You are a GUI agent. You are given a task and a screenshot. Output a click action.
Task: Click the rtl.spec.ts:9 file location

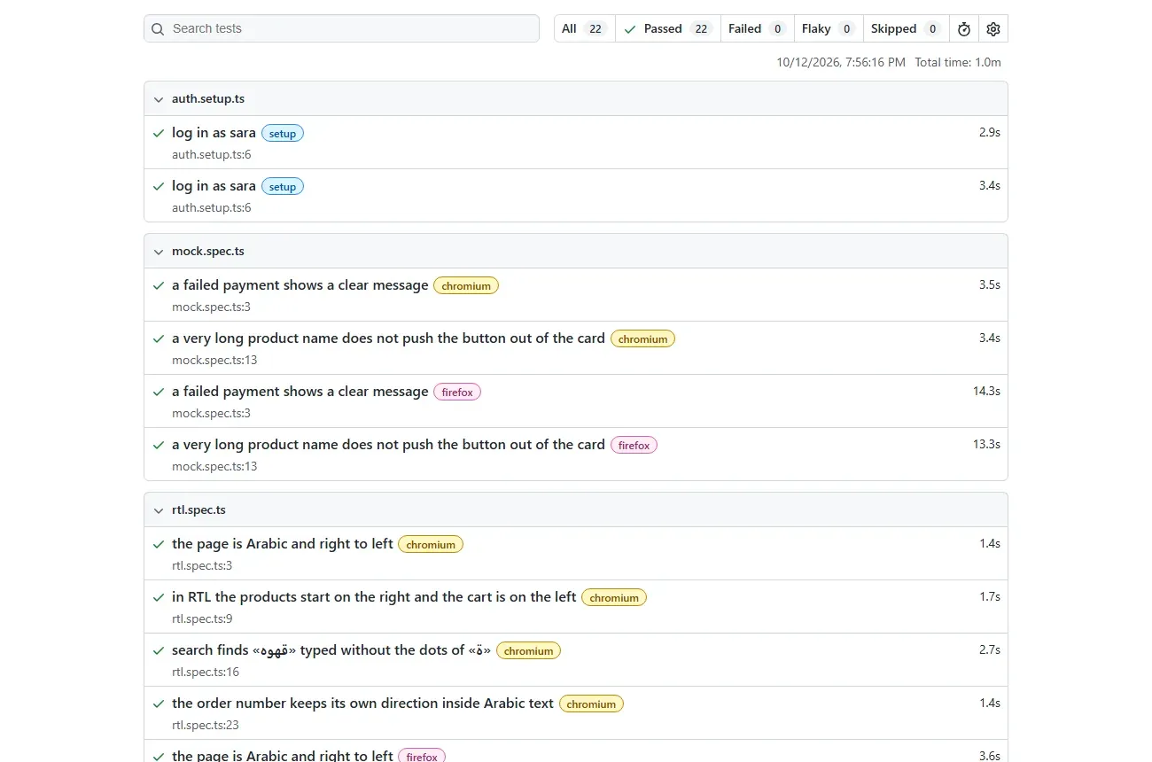click(202, 619)
